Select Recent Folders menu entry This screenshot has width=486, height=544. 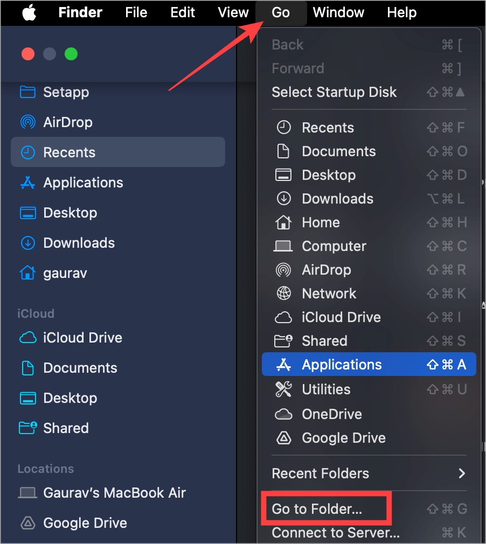(x=369, y=473)
